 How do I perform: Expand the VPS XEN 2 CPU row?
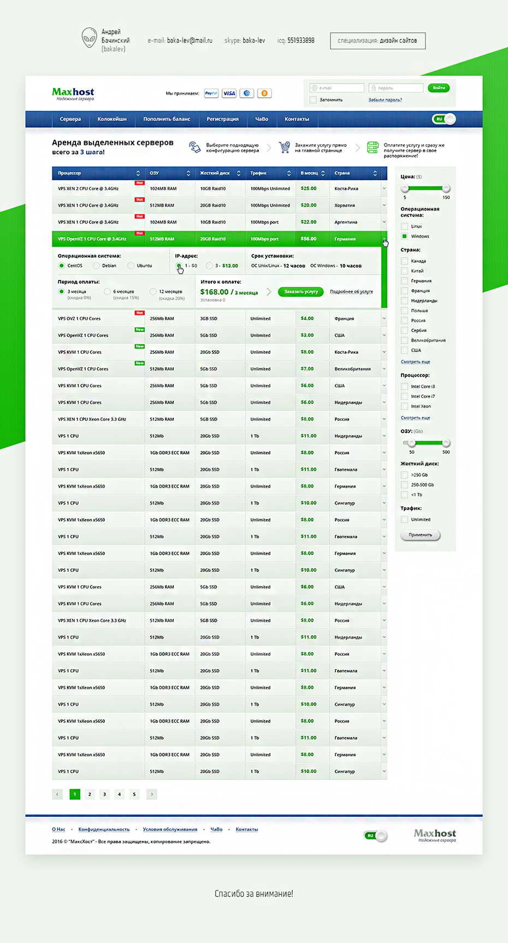coord(384,189)
